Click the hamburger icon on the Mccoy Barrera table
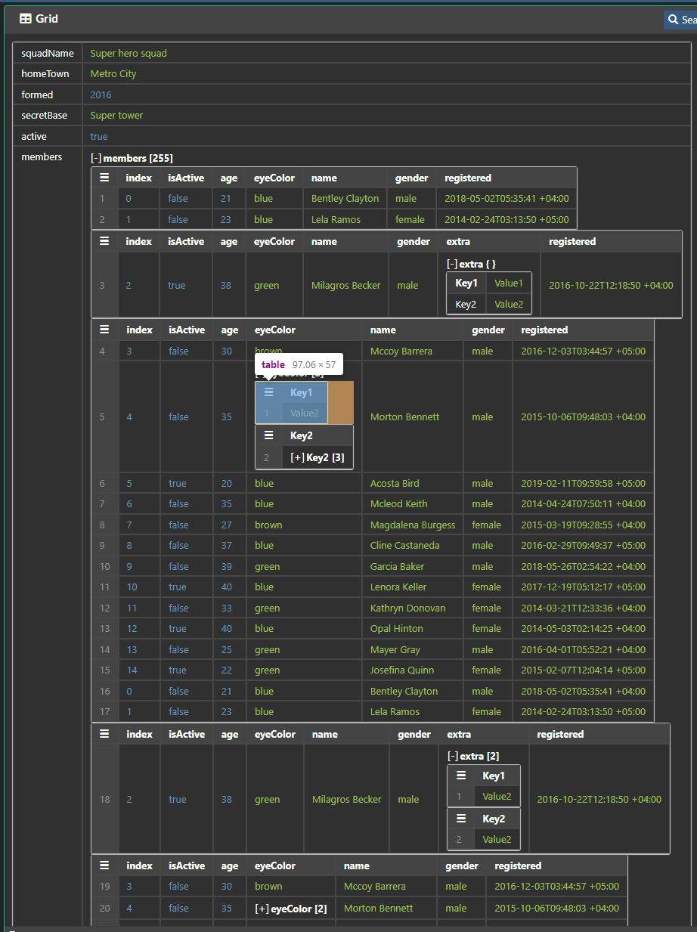This screenshot has width=697, height=932. coord(104,329)
